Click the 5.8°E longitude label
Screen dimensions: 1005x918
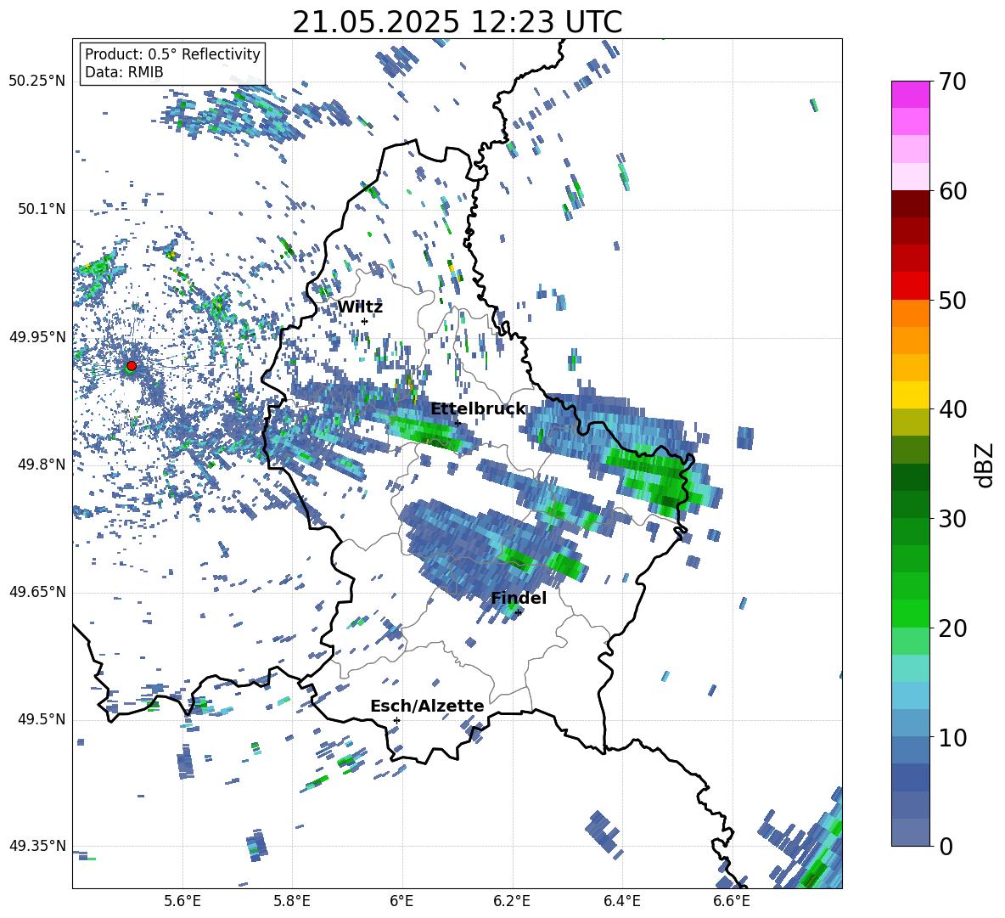pyautogui.click(x=292, y=901)
